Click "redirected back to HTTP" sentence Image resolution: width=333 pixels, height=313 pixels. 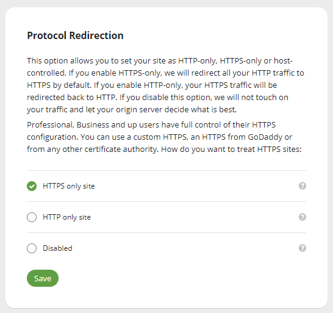[72, 98]
